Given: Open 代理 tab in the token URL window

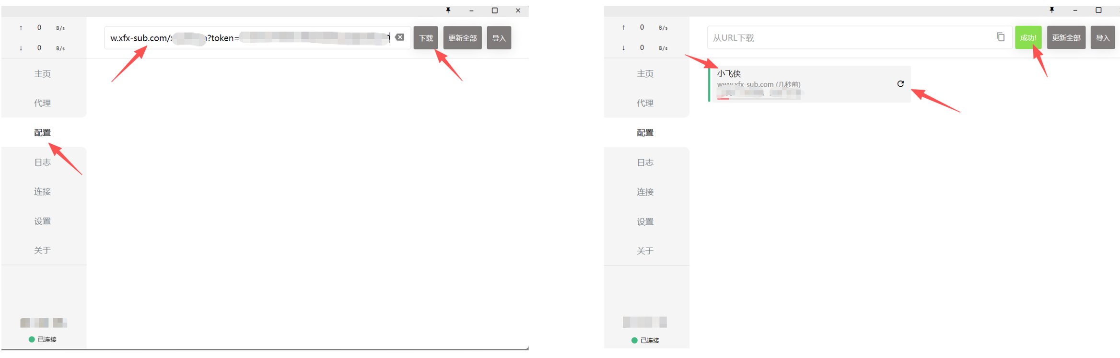Looking at the screenshot, I should [x=42, y=103].
